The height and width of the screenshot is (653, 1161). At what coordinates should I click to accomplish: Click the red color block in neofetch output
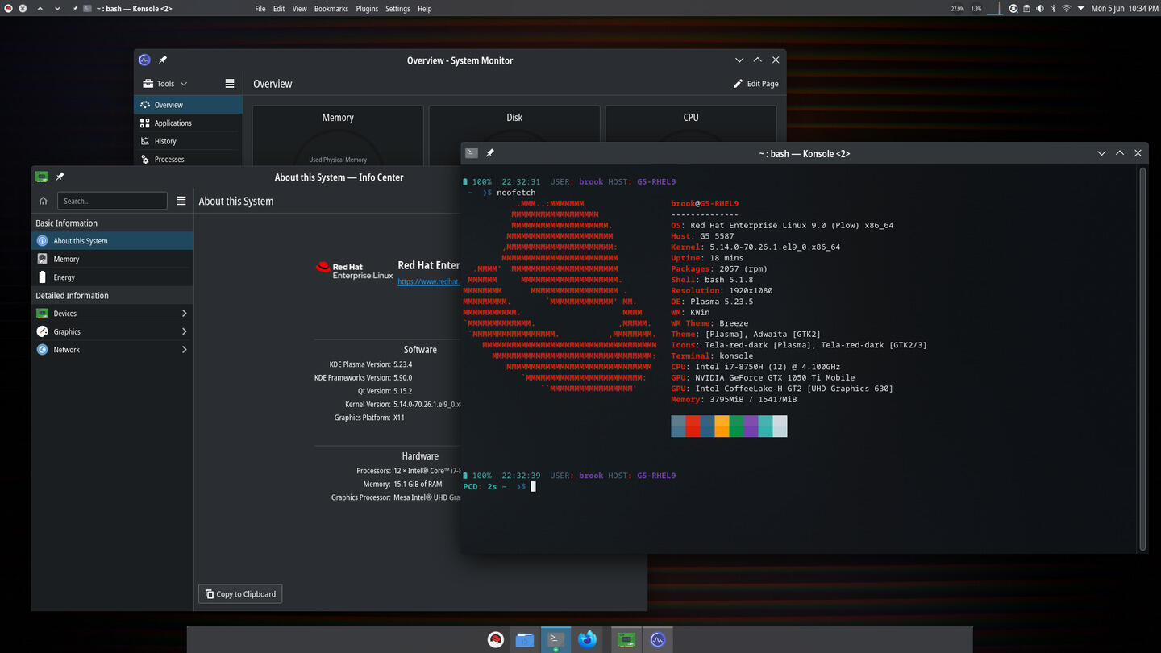click(693, 426)
